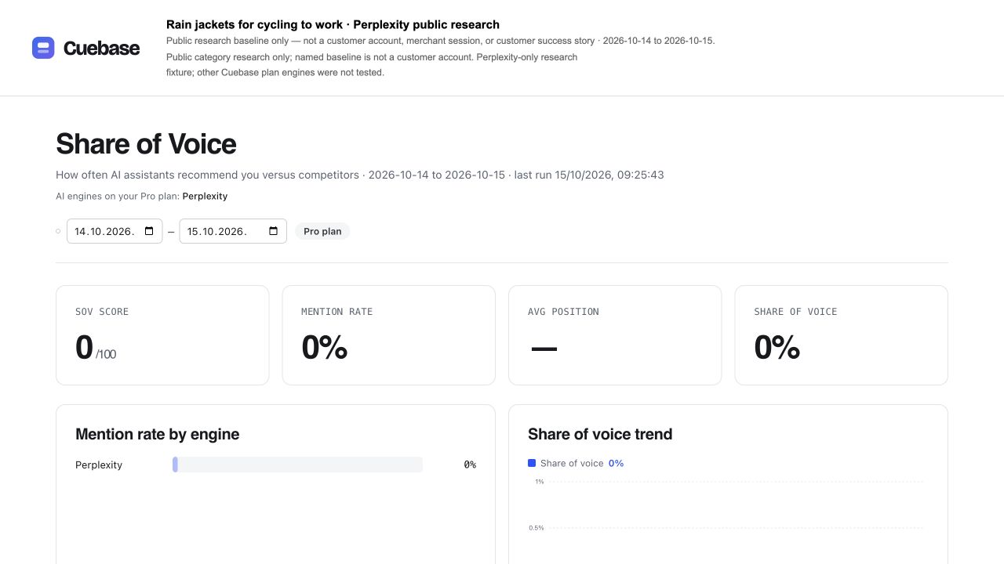Open calendar picker on start date 14.10.2026
Viewport: 1004px width, 564px height.
(149, 231)
